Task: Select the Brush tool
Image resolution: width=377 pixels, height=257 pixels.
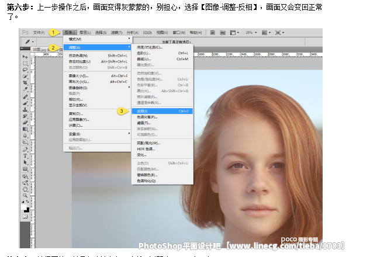Action: tap(25, 103)
